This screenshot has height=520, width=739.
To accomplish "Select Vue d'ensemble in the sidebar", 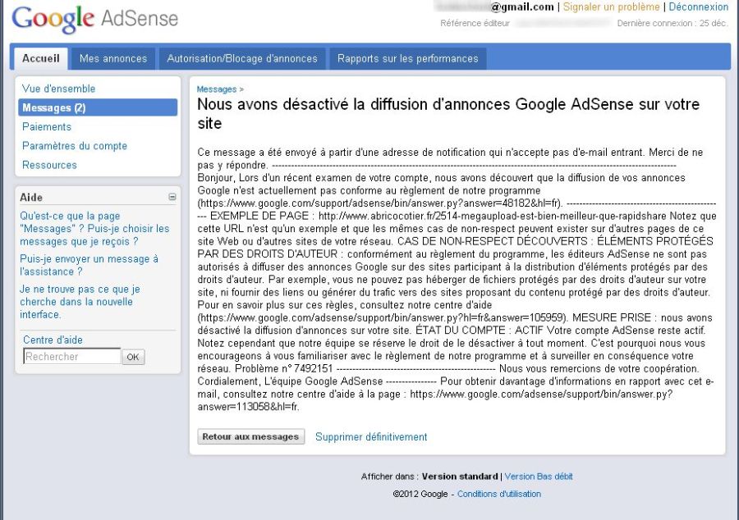I will [59, 89].
